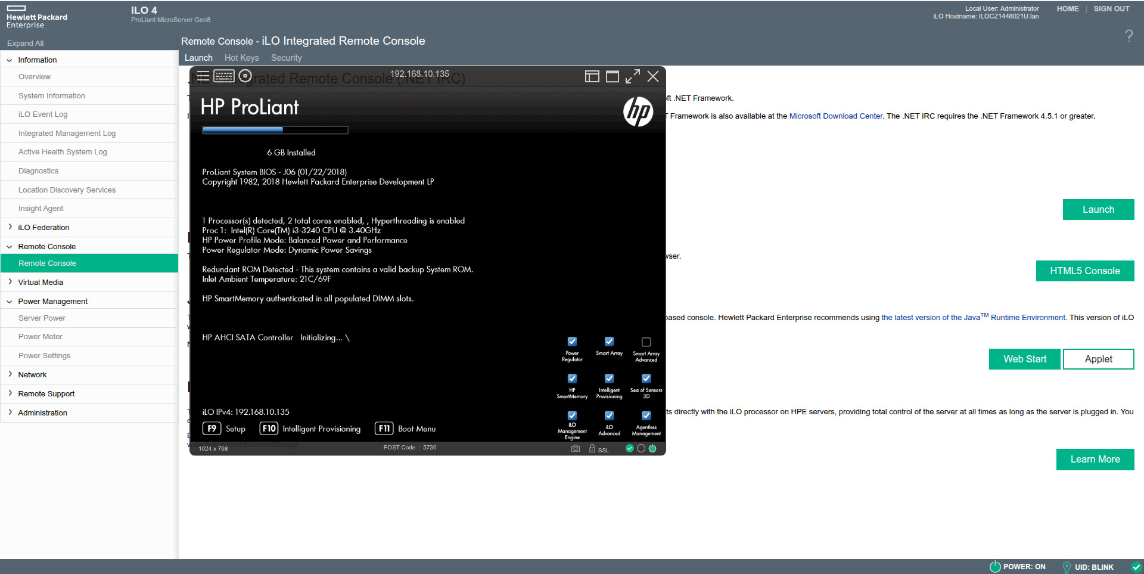Toggle the Intelligent Provisioning checkbox
This screenshot has height=574, width=1144.
609,378
